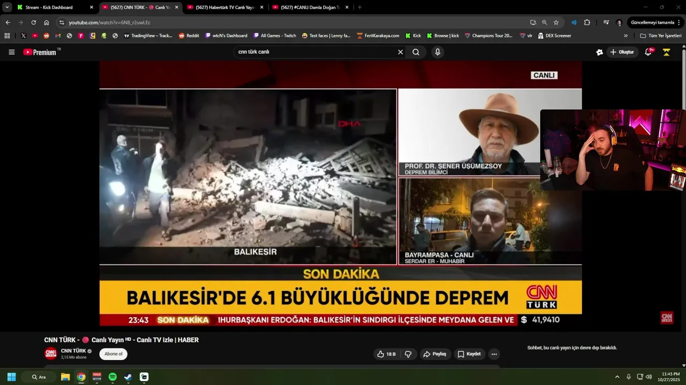Image resolution: width=686 pixels, height=385 pixels.
Task: Click Chrome profile avatar
Action: 620,22
